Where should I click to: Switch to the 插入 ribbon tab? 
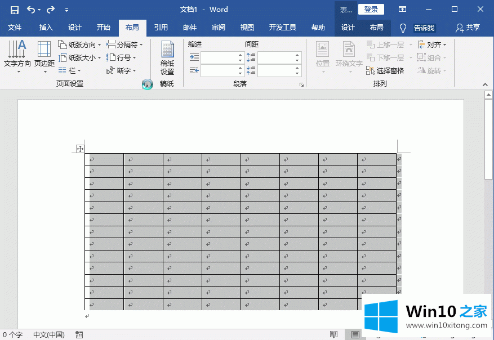tap(46, 28)
